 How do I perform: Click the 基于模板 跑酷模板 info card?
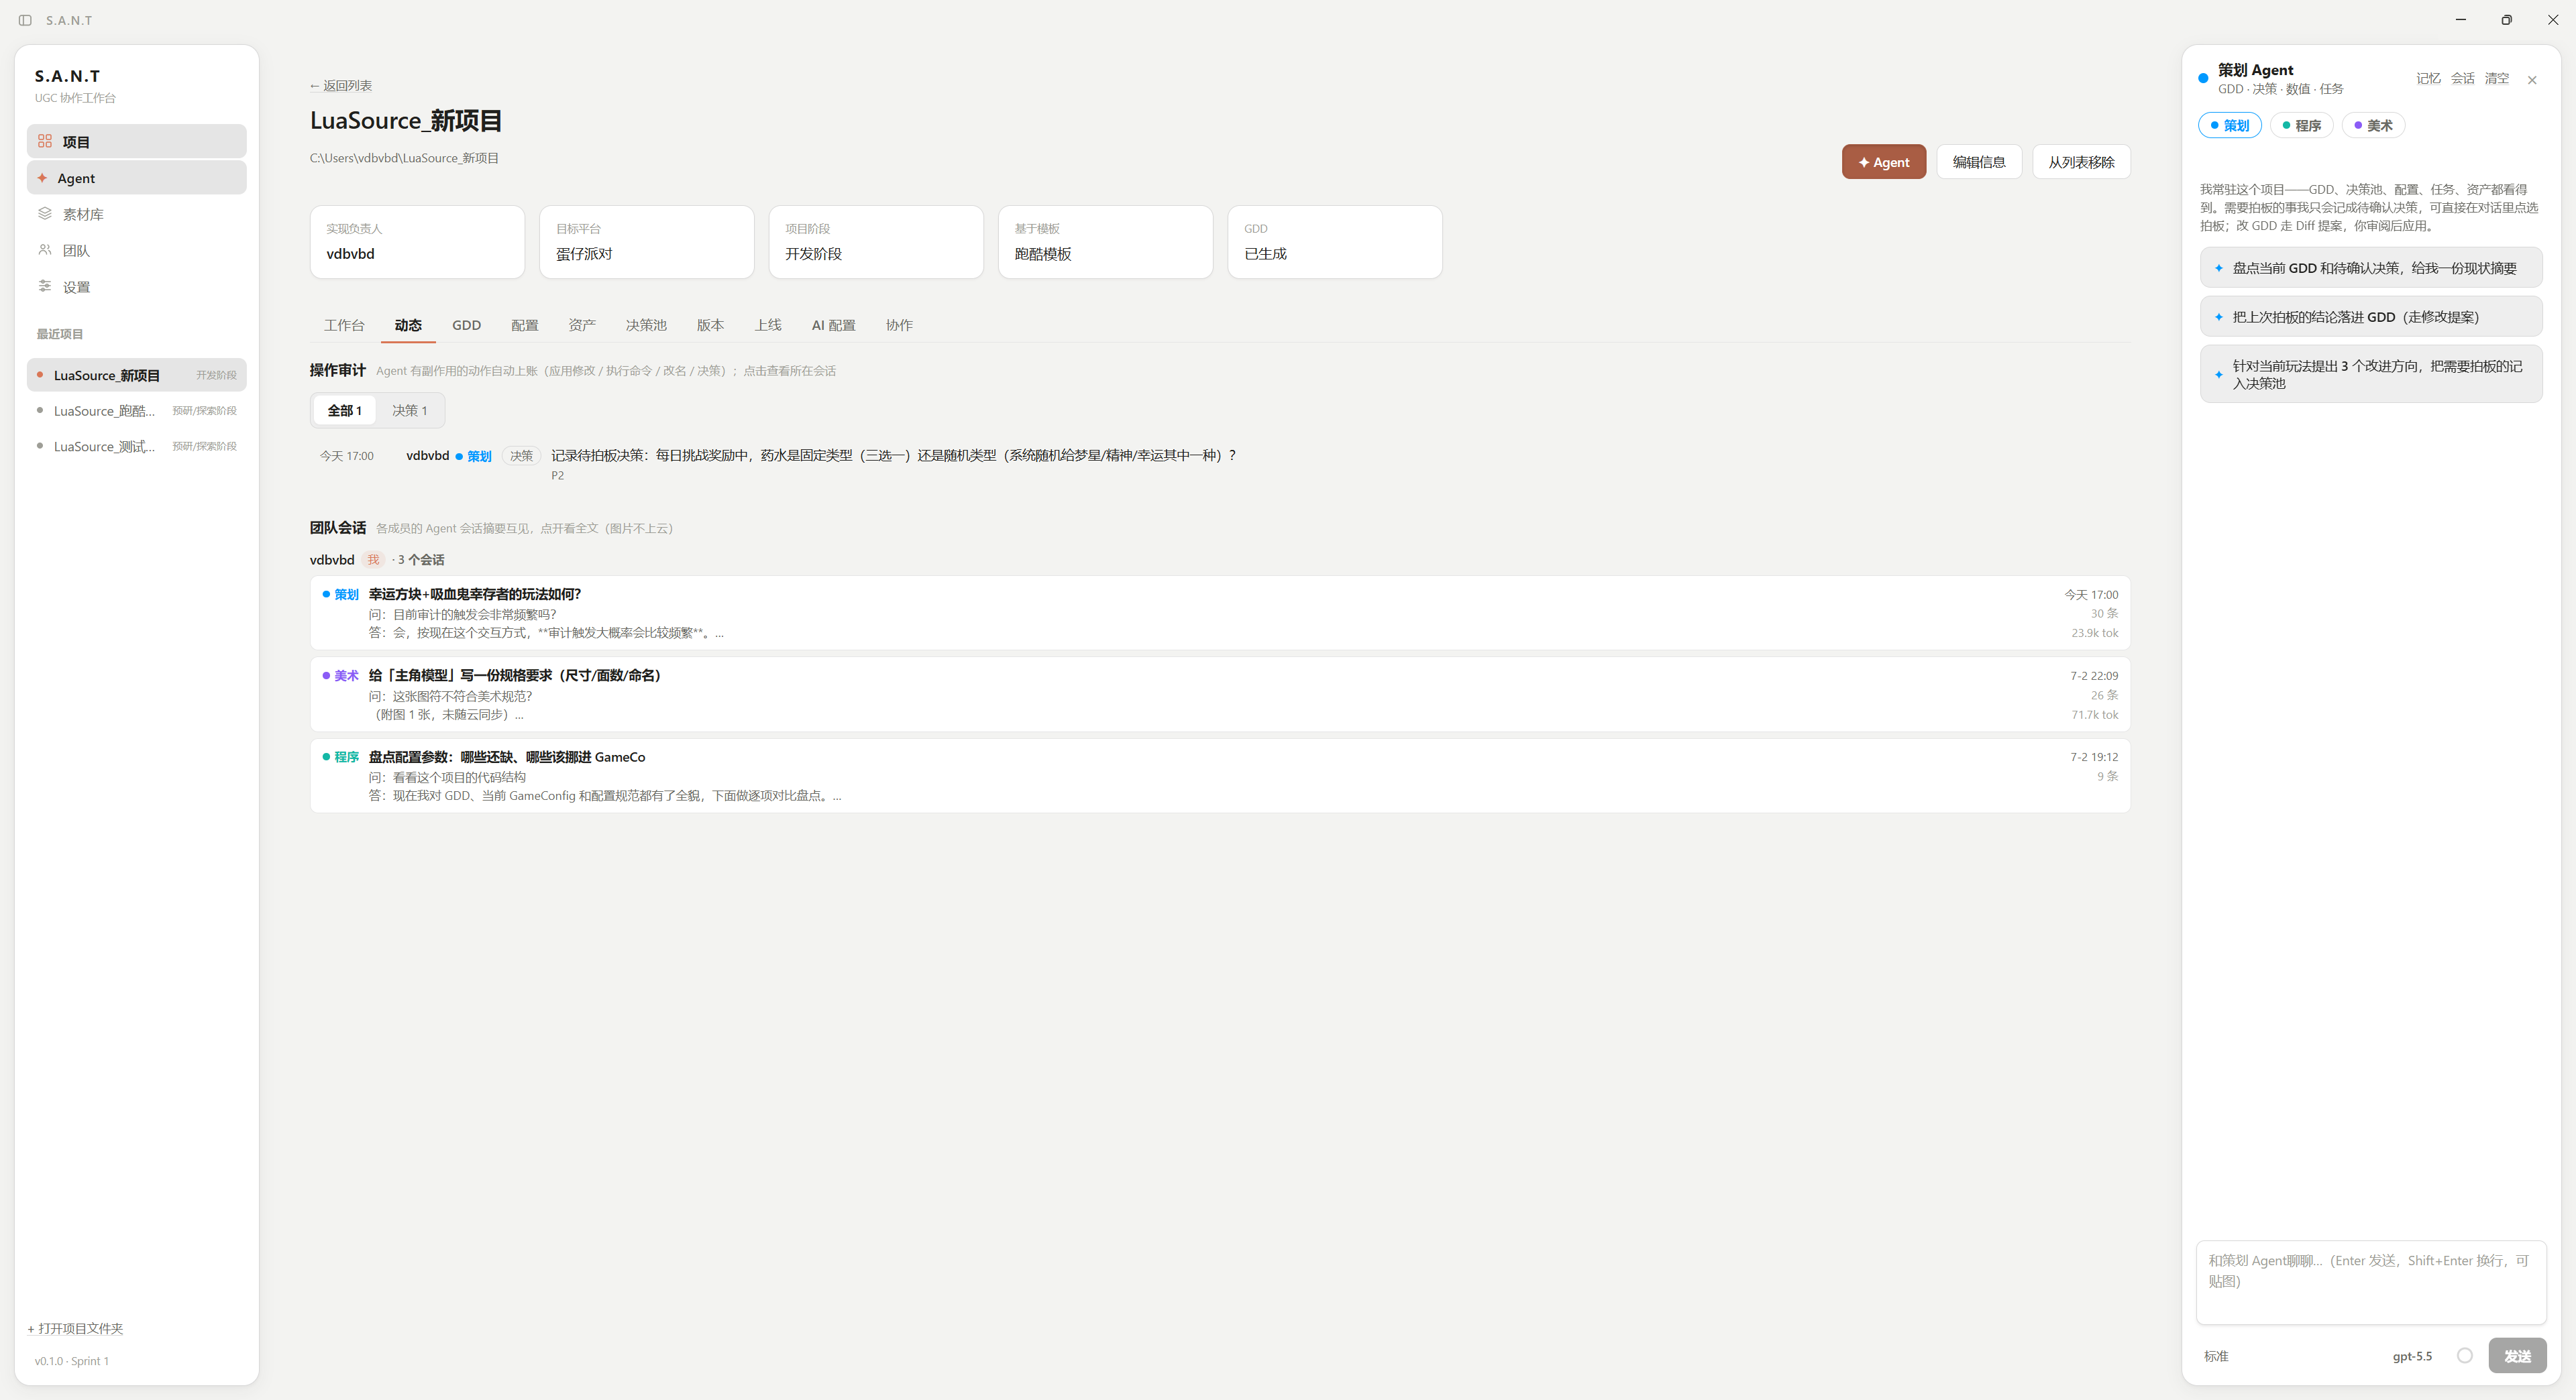tap(1105, 242)
